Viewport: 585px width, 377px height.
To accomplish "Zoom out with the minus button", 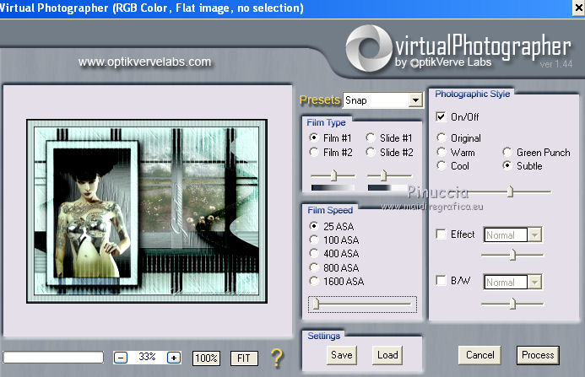I will 121,358.
